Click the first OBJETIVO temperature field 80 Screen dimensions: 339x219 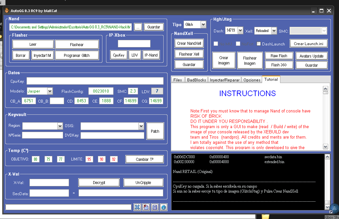(35, 159)
